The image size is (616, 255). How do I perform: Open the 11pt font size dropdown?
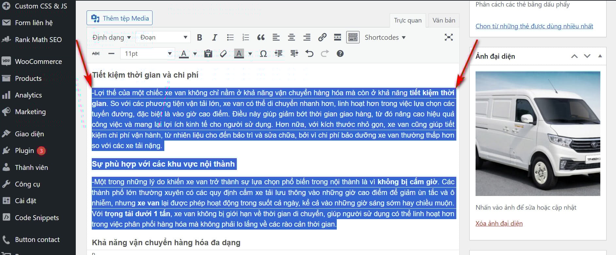[148, 53]
